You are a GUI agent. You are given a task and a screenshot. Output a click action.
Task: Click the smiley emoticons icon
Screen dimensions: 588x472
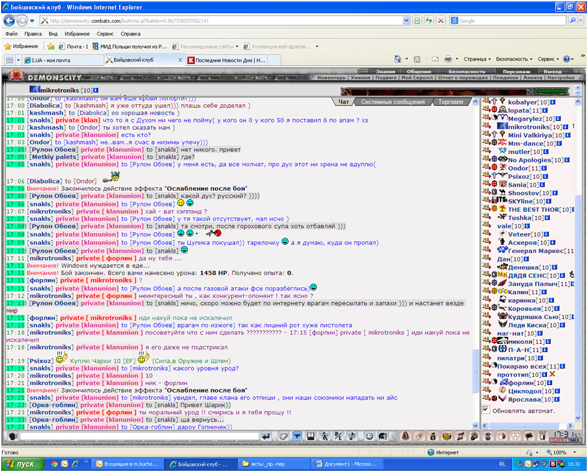[x=369, y=436]
